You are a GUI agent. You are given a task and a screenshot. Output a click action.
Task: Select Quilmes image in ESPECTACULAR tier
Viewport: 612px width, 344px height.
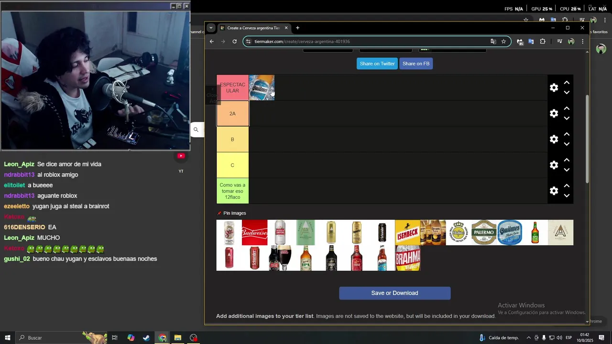pyautogui.click(x=262, y=88)
